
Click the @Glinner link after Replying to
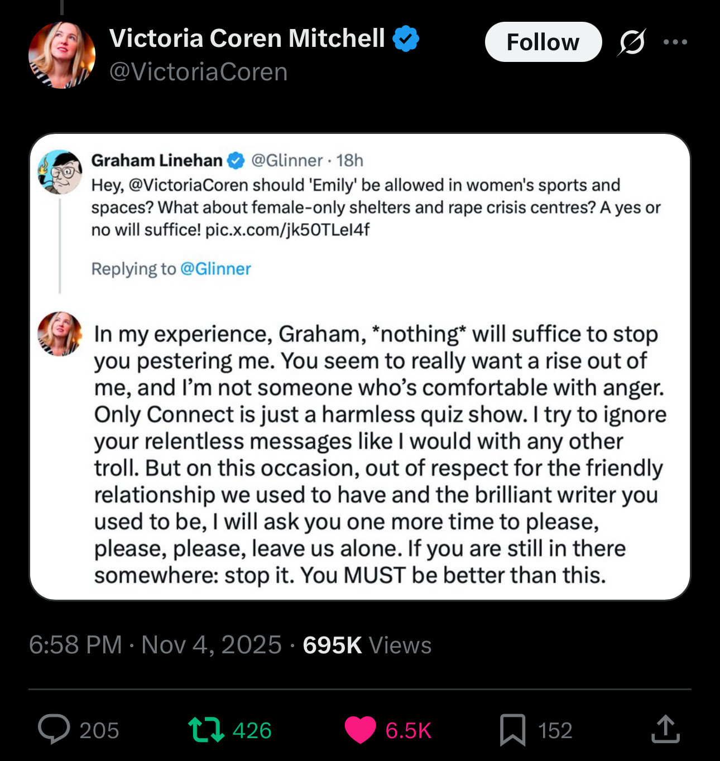click(215, 269)
